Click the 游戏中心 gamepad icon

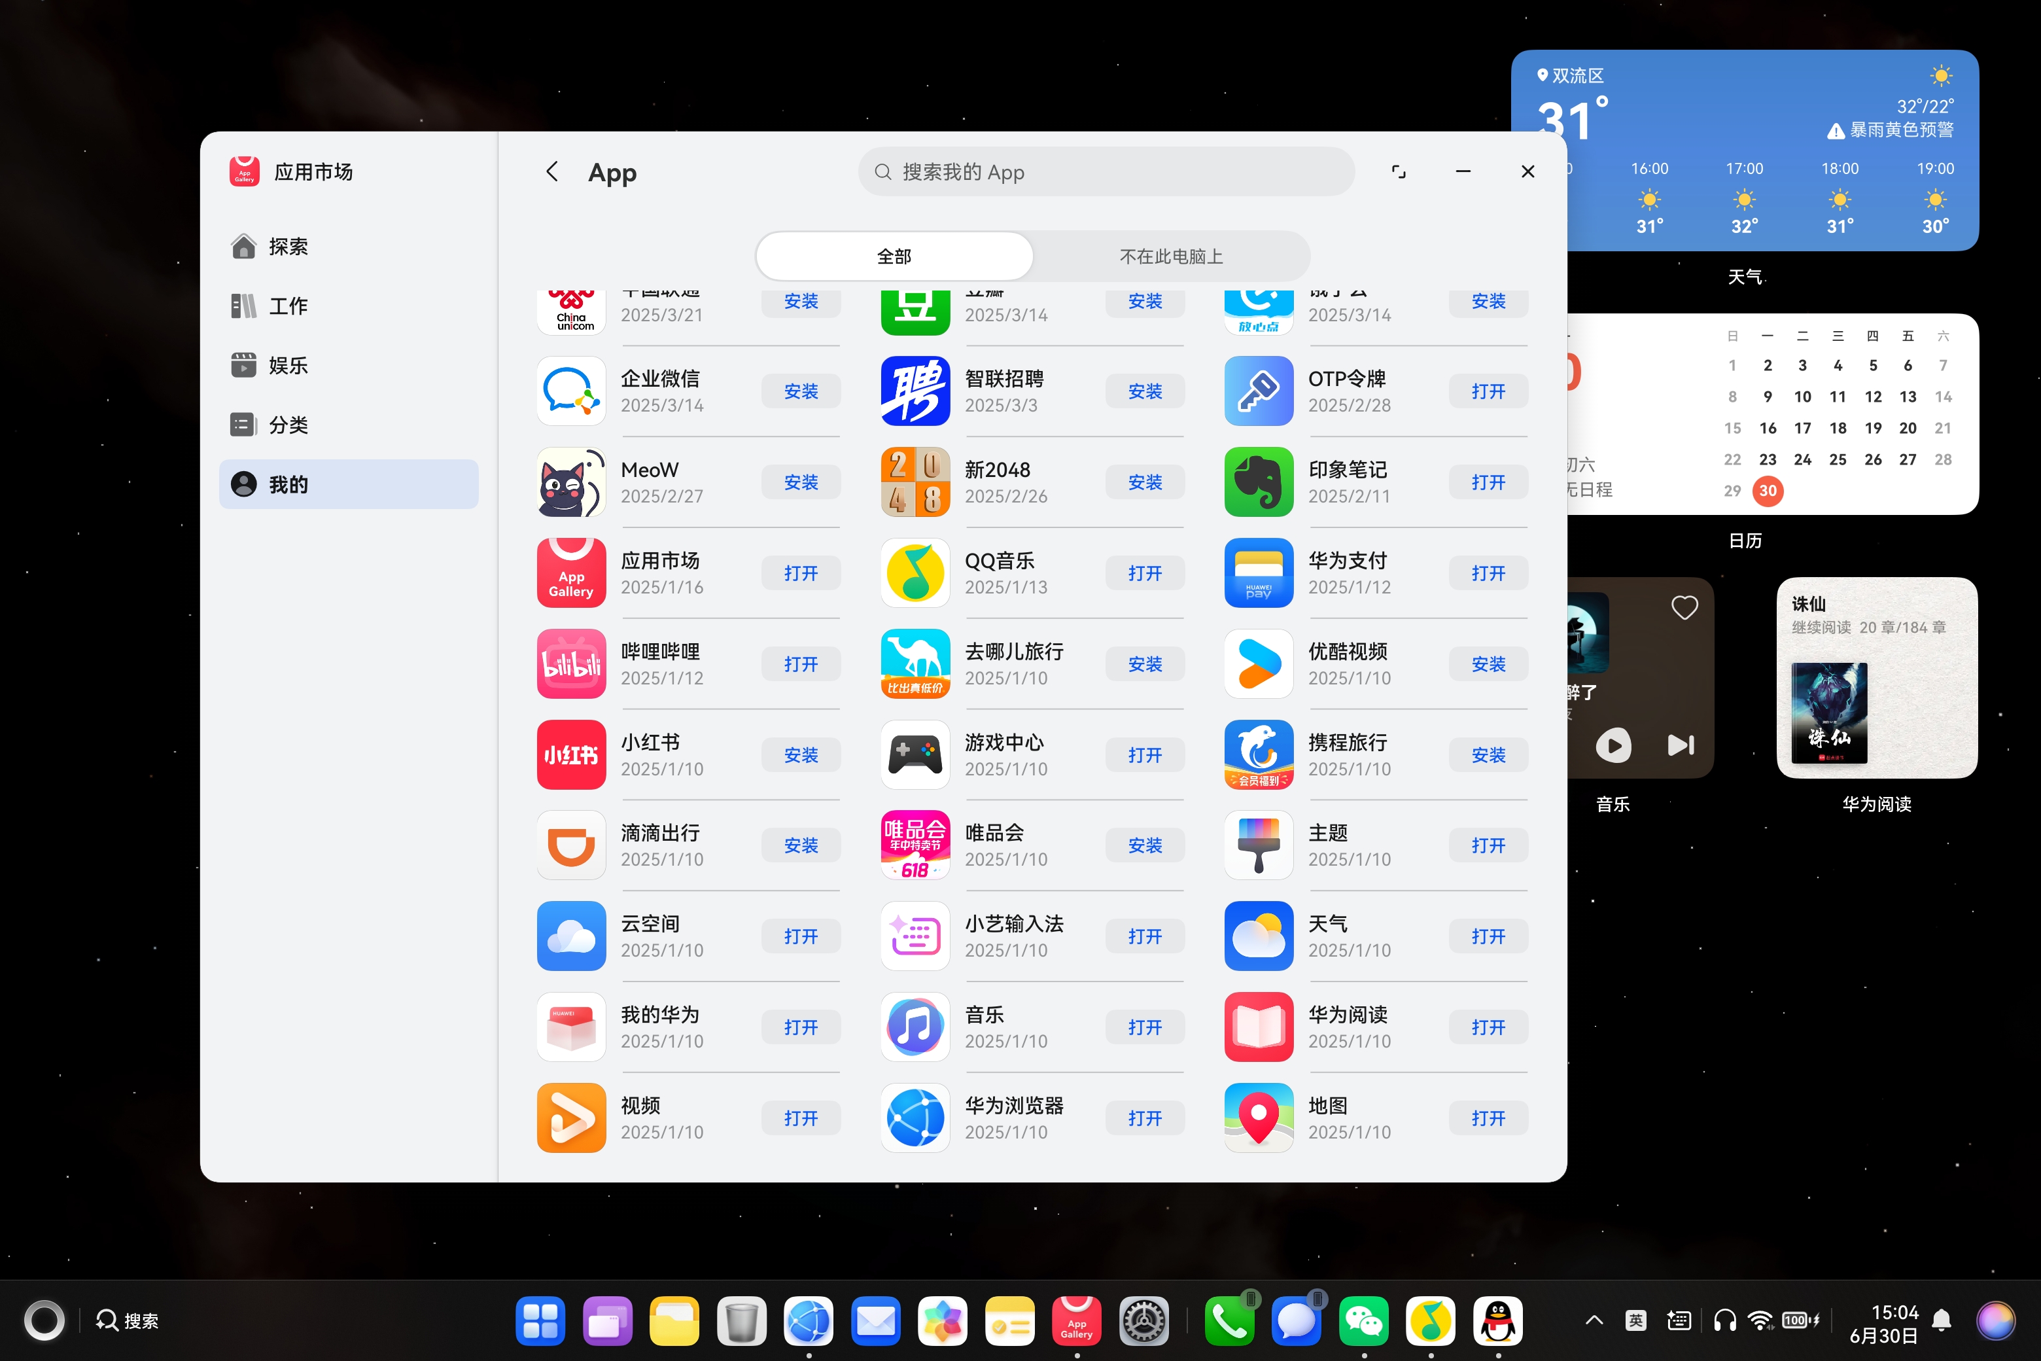[915, 754]
